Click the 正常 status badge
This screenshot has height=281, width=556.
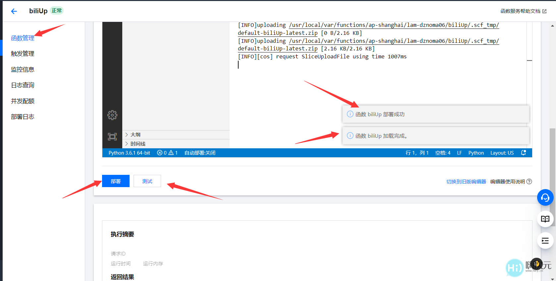pyautogui.click(x=57, y=11)
